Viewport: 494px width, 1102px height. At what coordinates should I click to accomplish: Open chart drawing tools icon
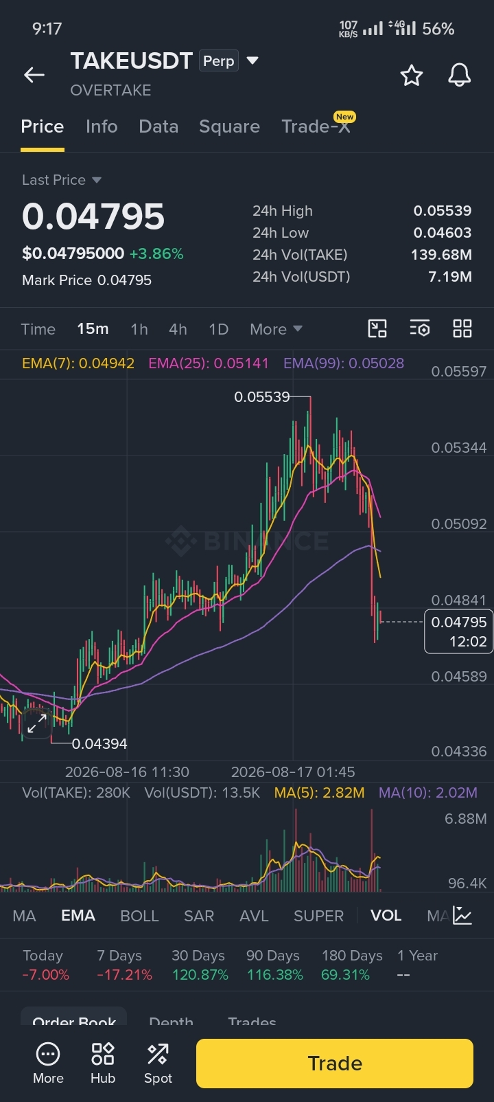tap(377, 329)
